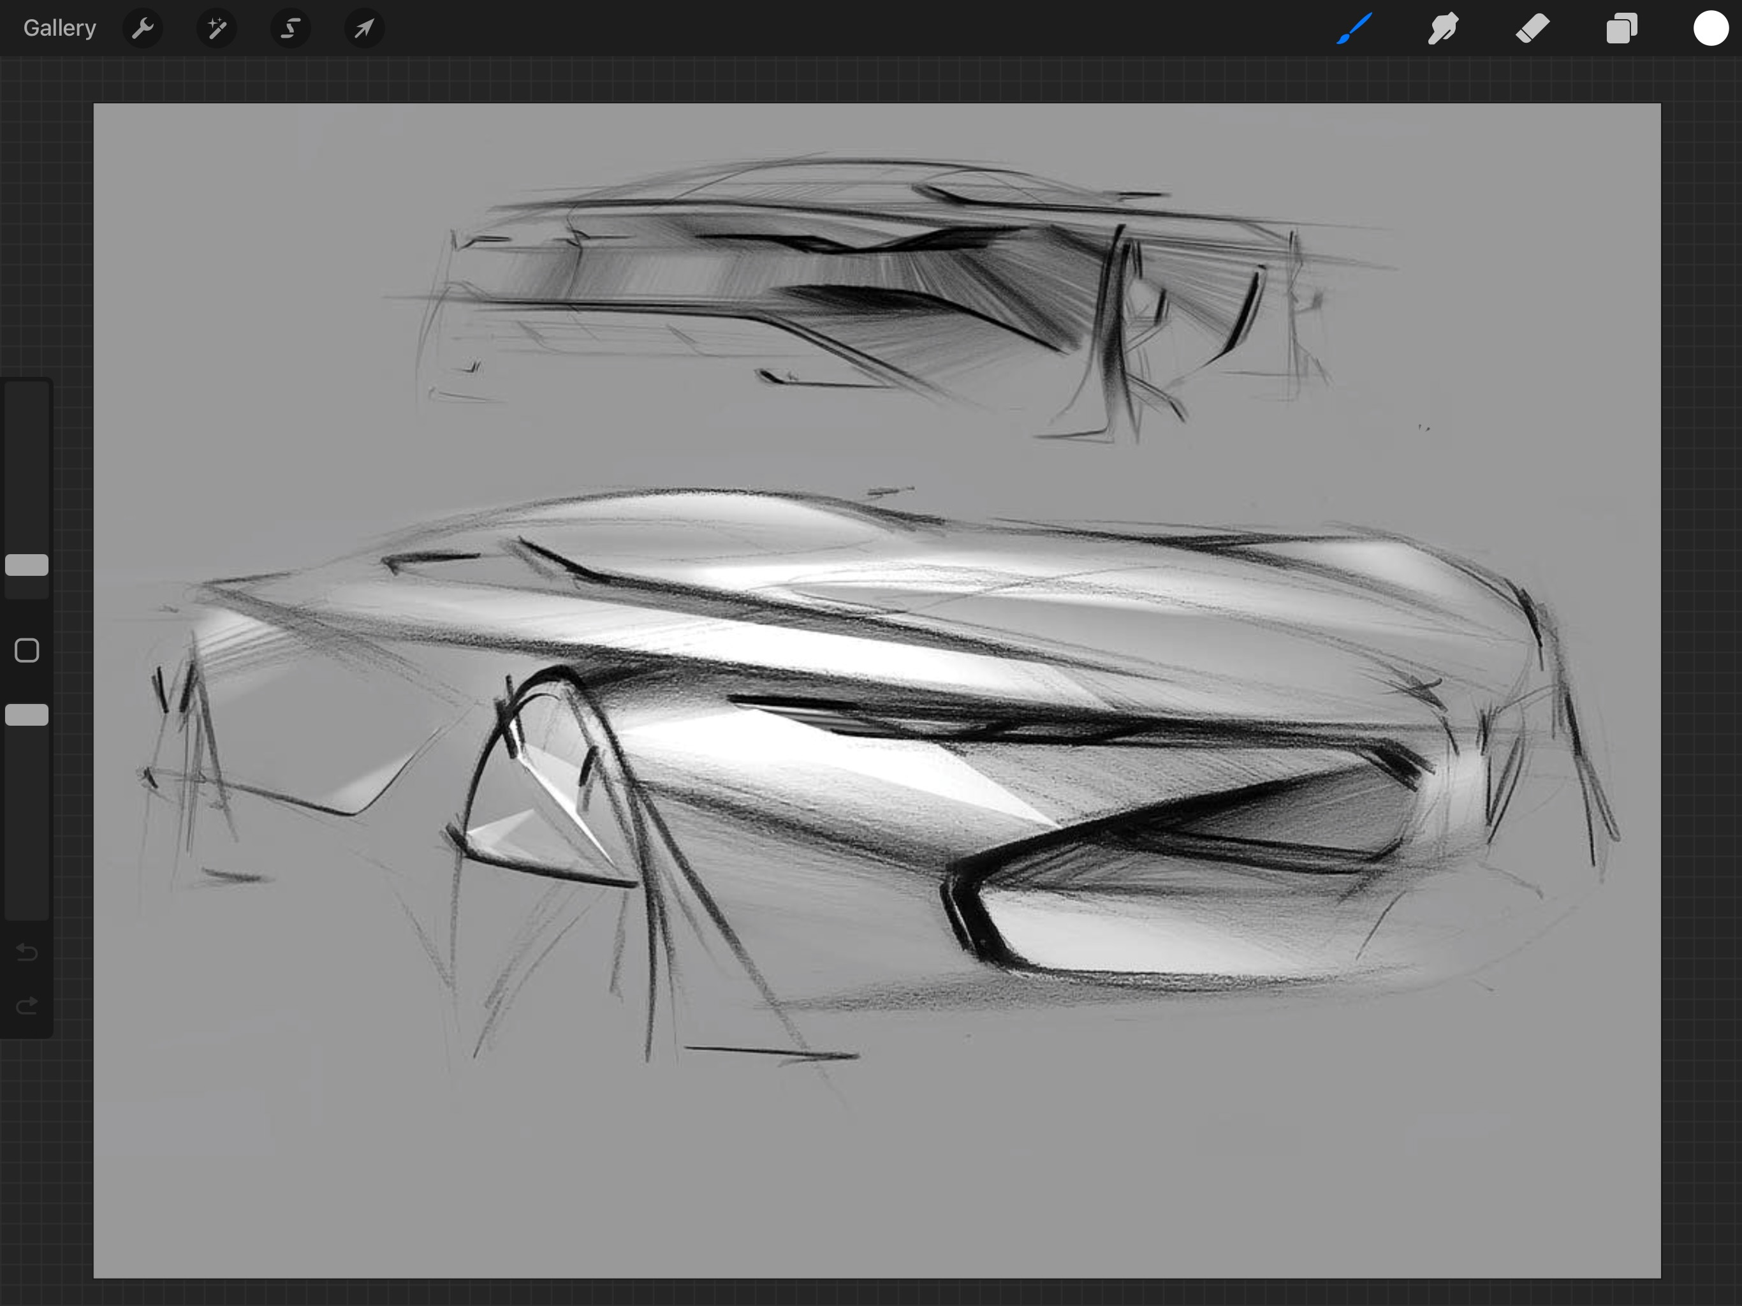Screen dimensions: 1742x1306
Task: Open the sidebar modify button
Action: tap(26, 649)
